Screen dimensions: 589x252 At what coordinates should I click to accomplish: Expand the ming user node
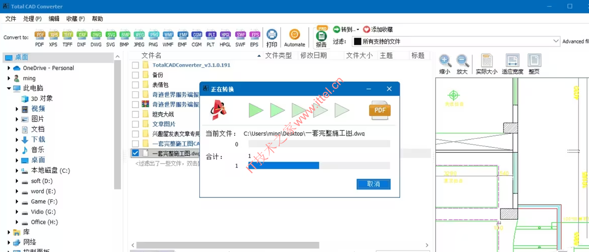9,78
